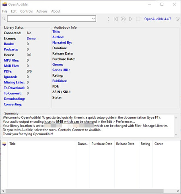Click the Hours: 0.0 value
Image resolution: width=181 pixels, height=194 pixels.
(29, 55)
